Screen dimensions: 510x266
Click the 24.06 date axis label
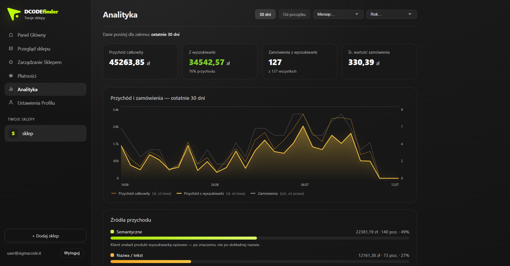click(215, 185)
